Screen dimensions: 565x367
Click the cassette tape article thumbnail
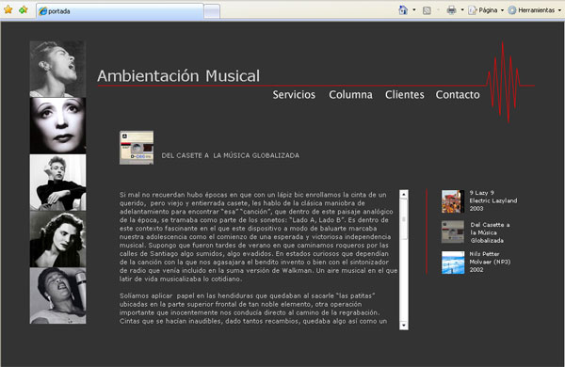pos(137,148)
